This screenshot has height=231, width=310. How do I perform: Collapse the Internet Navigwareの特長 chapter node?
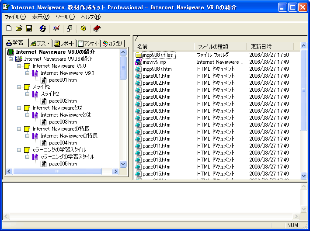[19, 129]
